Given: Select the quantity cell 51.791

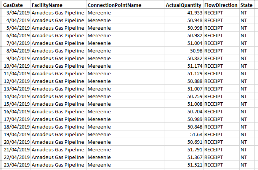Looking at the screenshot, I should tap(184, 149).
